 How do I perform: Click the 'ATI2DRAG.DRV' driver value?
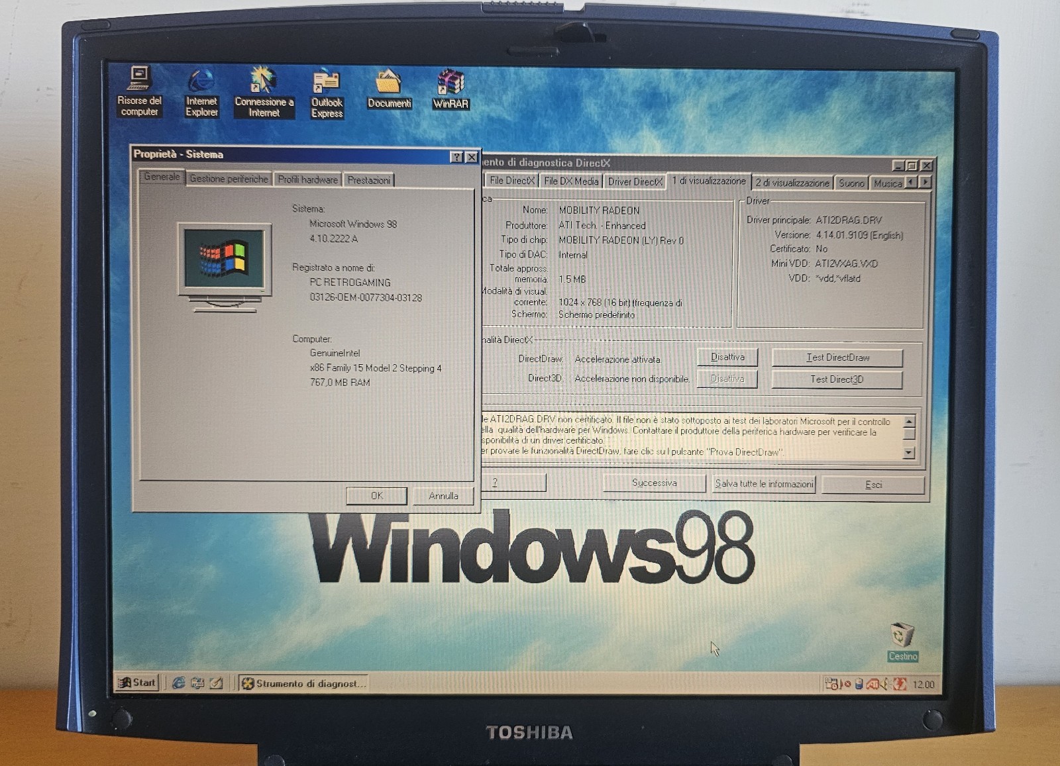pyautogui.click(x=848, y=220)
